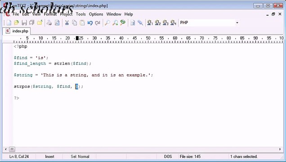Click the 'Sel: Normal' status entry
286x162 pixels.
click(80, 157)
